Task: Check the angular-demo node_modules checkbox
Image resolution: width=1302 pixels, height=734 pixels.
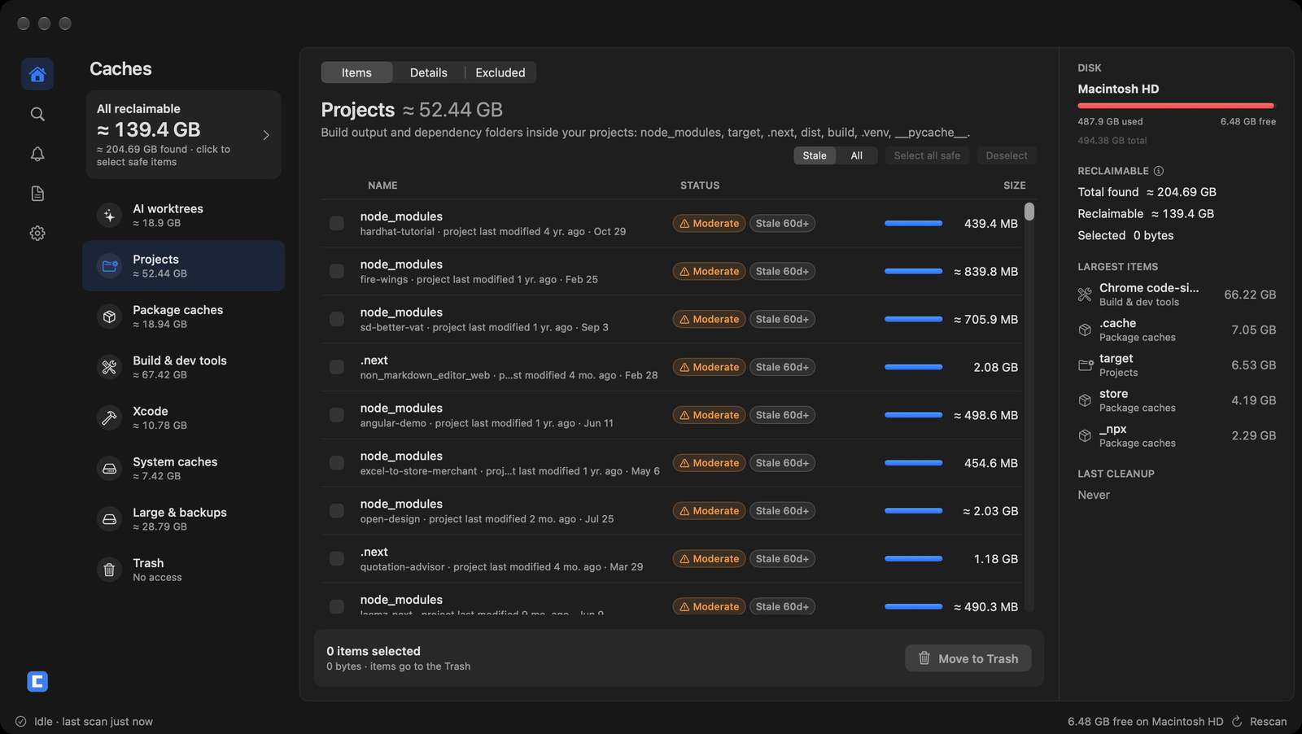Action: 336,415
